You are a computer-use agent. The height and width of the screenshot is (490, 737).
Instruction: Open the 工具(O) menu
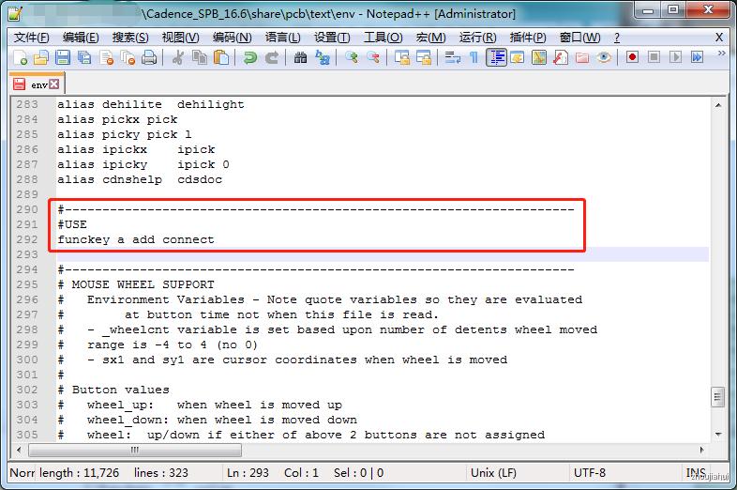click(384, 38)
